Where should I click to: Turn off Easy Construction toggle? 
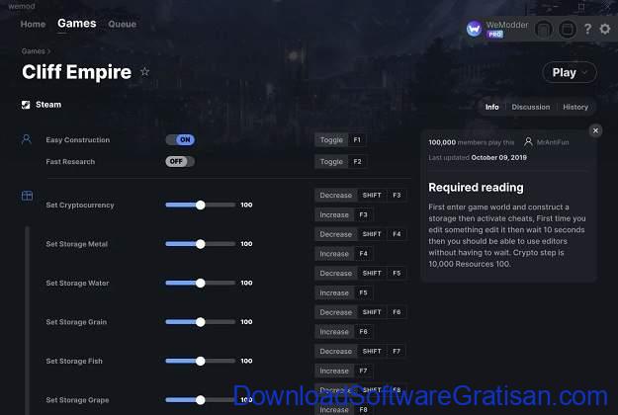(x=180, y=139)
